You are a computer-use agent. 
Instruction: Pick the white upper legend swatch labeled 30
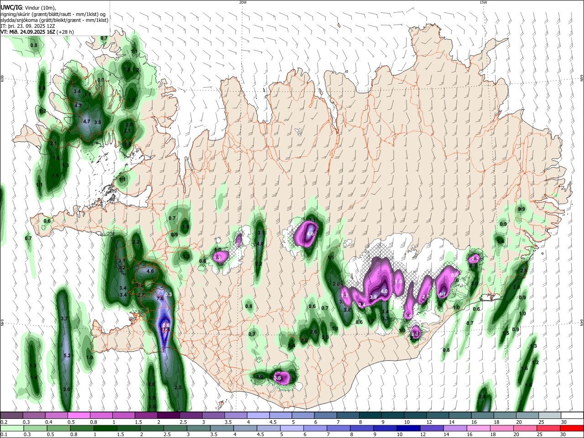[x=573, y=415]
